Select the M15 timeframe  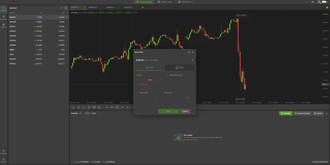(112, 107)
